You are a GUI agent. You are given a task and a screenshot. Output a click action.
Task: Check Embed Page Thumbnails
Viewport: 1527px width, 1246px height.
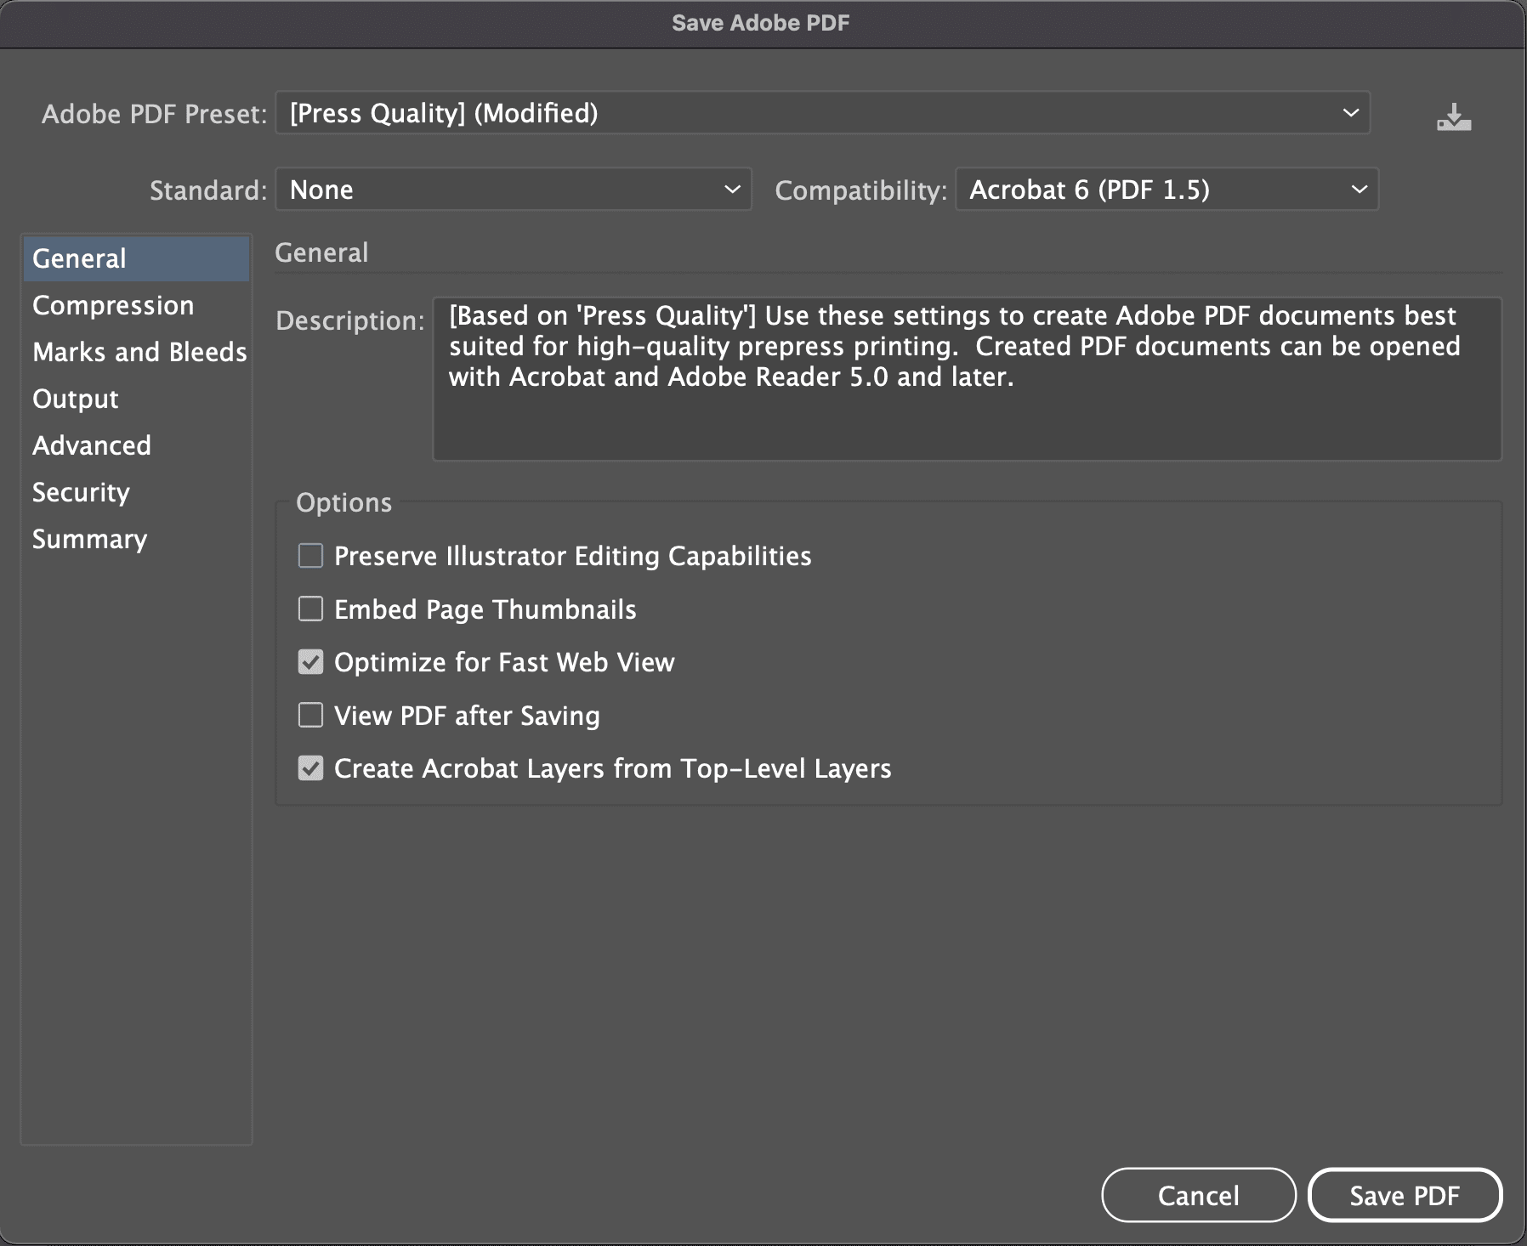pyautogui.click(x=310, y=609)
